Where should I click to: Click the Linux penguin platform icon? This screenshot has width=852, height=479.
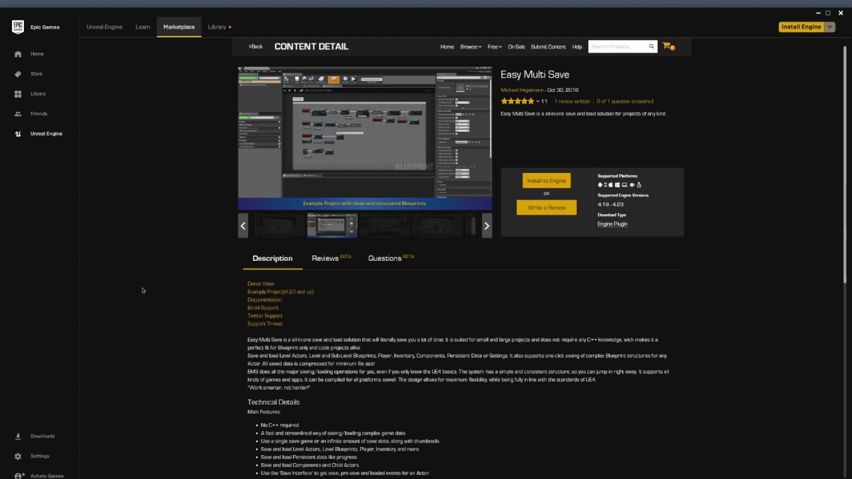[639, 185]
